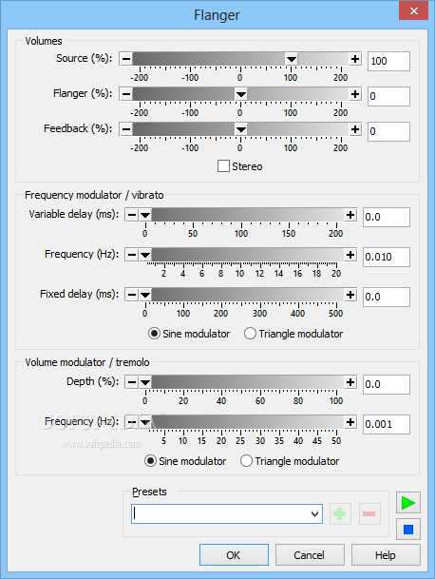The image size is (435, 579).
Task: Increase vibrato Frequency with plus button
Action: coord(350,255)
